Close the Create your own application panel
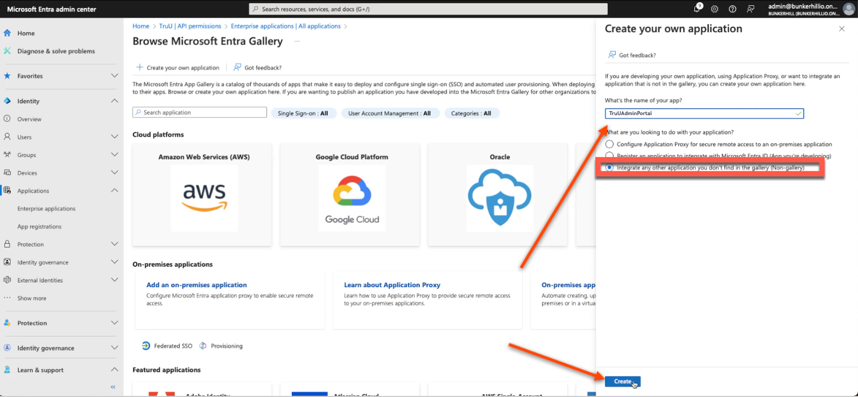 [x=842, y=29]
